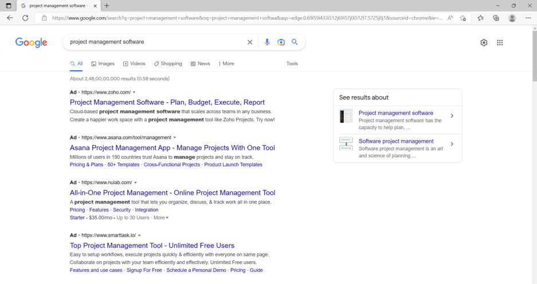Submit search with magnifier icon
The height and width of the screenshot is (284, 537).
tap(295, 42)
